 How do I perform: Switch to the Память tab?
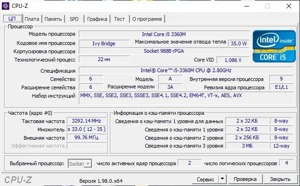[53, 19]
